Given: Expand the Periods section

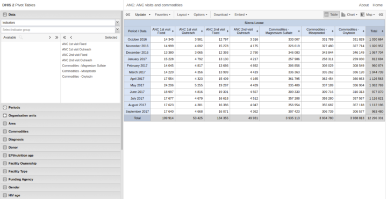Looking at the screenshot, I should pos(61,108).
